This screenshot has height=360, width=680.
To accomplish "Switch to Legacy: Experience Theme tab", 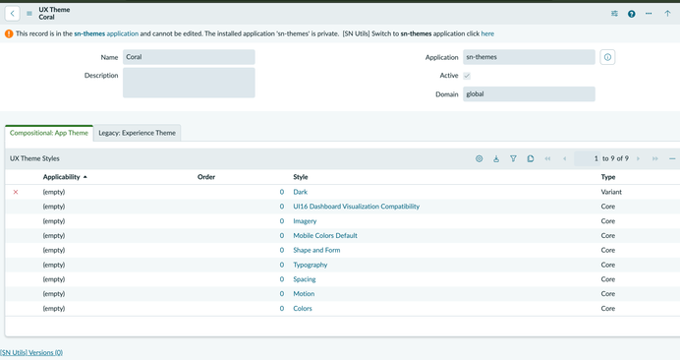I will 137,133.
